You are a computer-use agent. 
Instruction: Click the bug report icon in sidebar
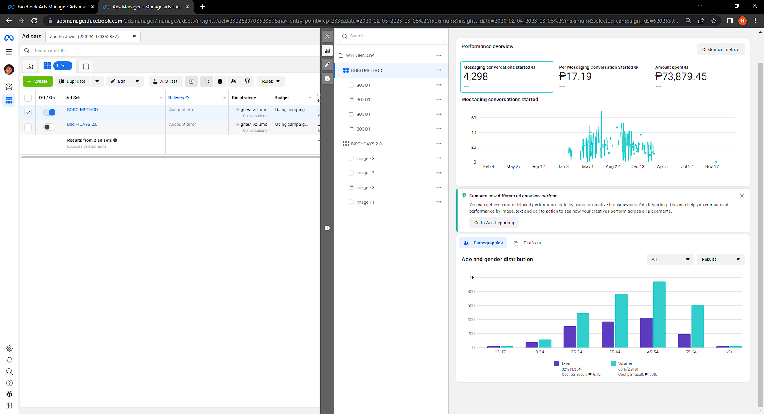pos(9,394)
